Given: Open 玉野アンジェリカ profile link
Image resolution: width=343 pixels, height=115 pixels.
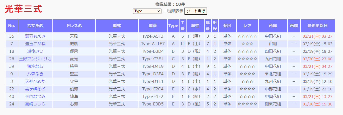Looking at the screenshot, I should click(35, 59).
